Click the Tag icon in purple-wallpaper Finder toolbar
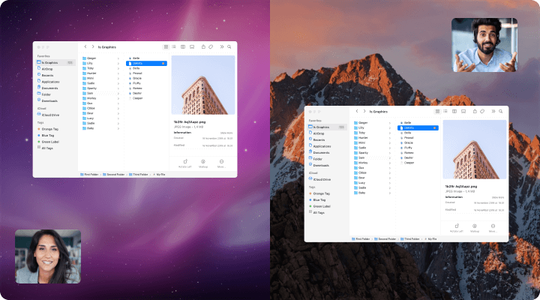Viewport: 540px width, 300px height. coord(211,46)
